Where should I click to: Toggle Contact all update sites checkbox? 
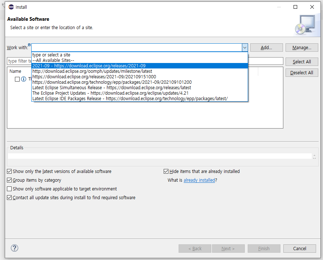[x=9, y=197]
